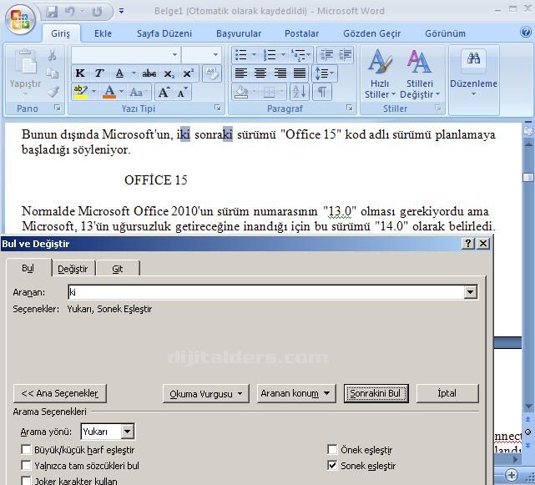535x485 pixels.
Task: Open Başvurular ribbon tab
Action: [x=239, y=33]
